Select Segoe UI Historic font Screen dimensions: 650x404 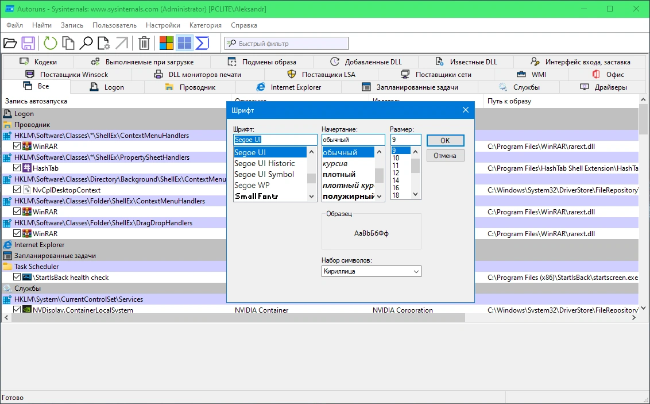[x=270, y=163]
